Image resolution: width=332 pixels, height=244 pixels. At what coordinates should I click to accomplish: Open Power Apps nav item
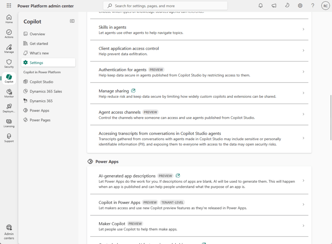48,110
